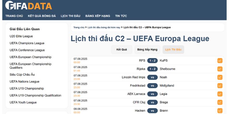Open Bảng Xếp Hạng in navbar

[98, 16]
